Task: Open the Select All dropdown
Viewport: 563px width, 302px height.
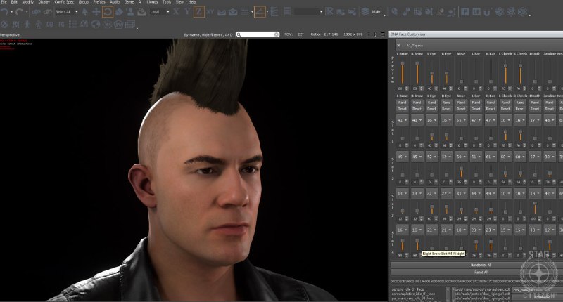Action: [67, 12]
